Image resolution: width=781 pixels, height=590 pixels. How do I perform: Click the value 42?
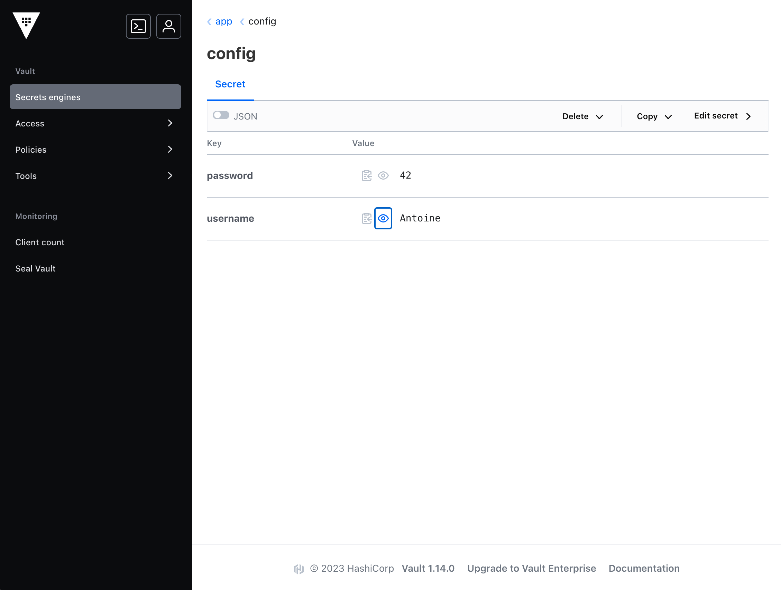(x=405, y=175)
